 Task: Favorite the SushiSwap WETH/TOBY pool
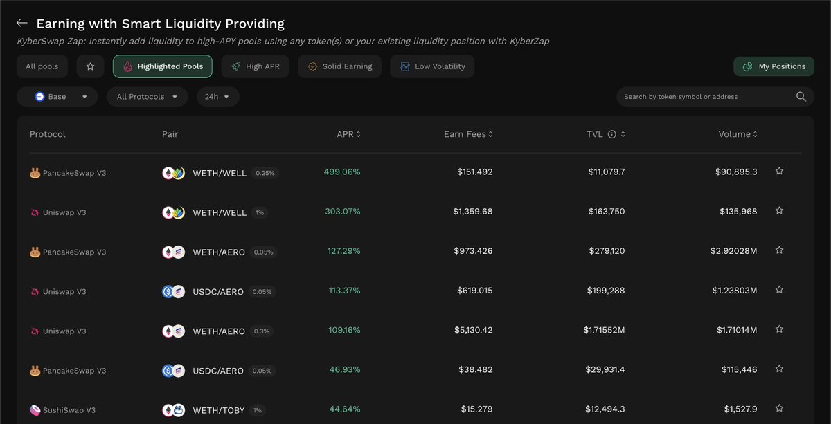click(779, 409)
